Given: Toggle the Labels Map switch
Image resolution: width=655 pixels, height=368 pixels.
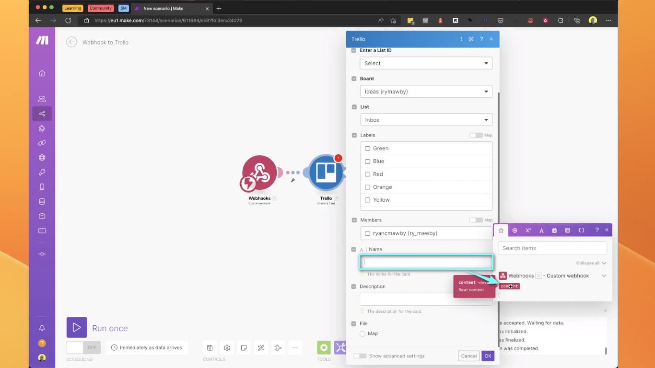Looking at the screenshot, I should tap(476, 135).
